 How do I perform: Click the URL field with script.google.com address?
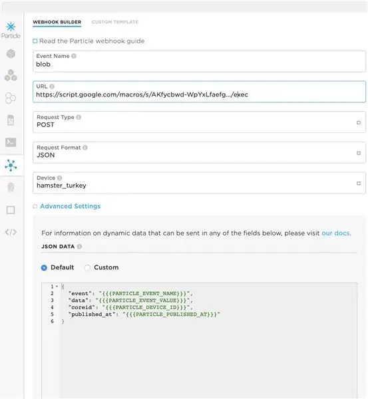coord(199,92)
